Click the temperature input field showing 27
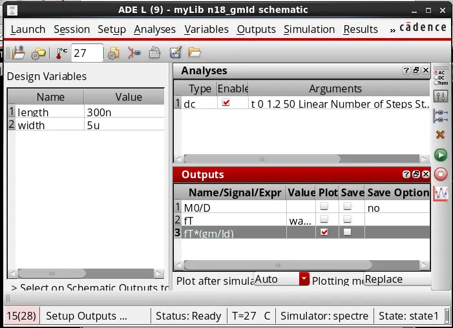 87,53
